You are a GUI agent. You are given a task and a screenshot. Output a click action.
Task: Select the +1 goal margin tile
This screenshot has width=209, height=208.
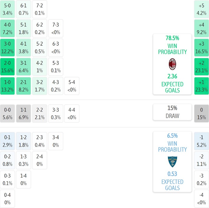(x=201, y=86)
